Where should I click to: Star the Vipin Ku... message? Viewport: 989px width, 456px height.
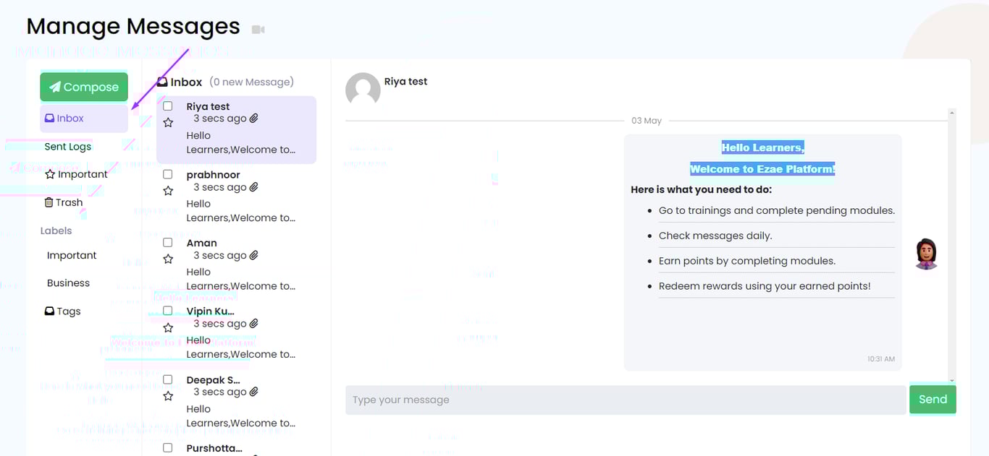tap(168, 327)
